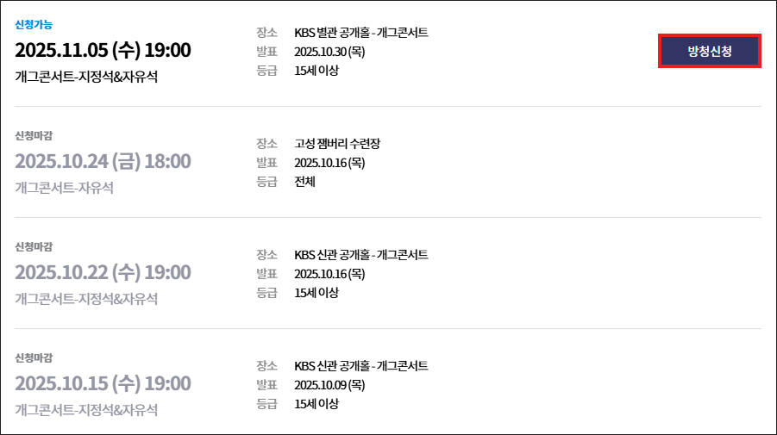Click the KBS 별관 공개홀 venue text

pos(360,33)
